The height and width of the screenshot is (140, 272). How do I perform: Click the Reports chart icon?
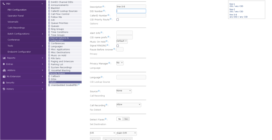[x=4, y=58]
